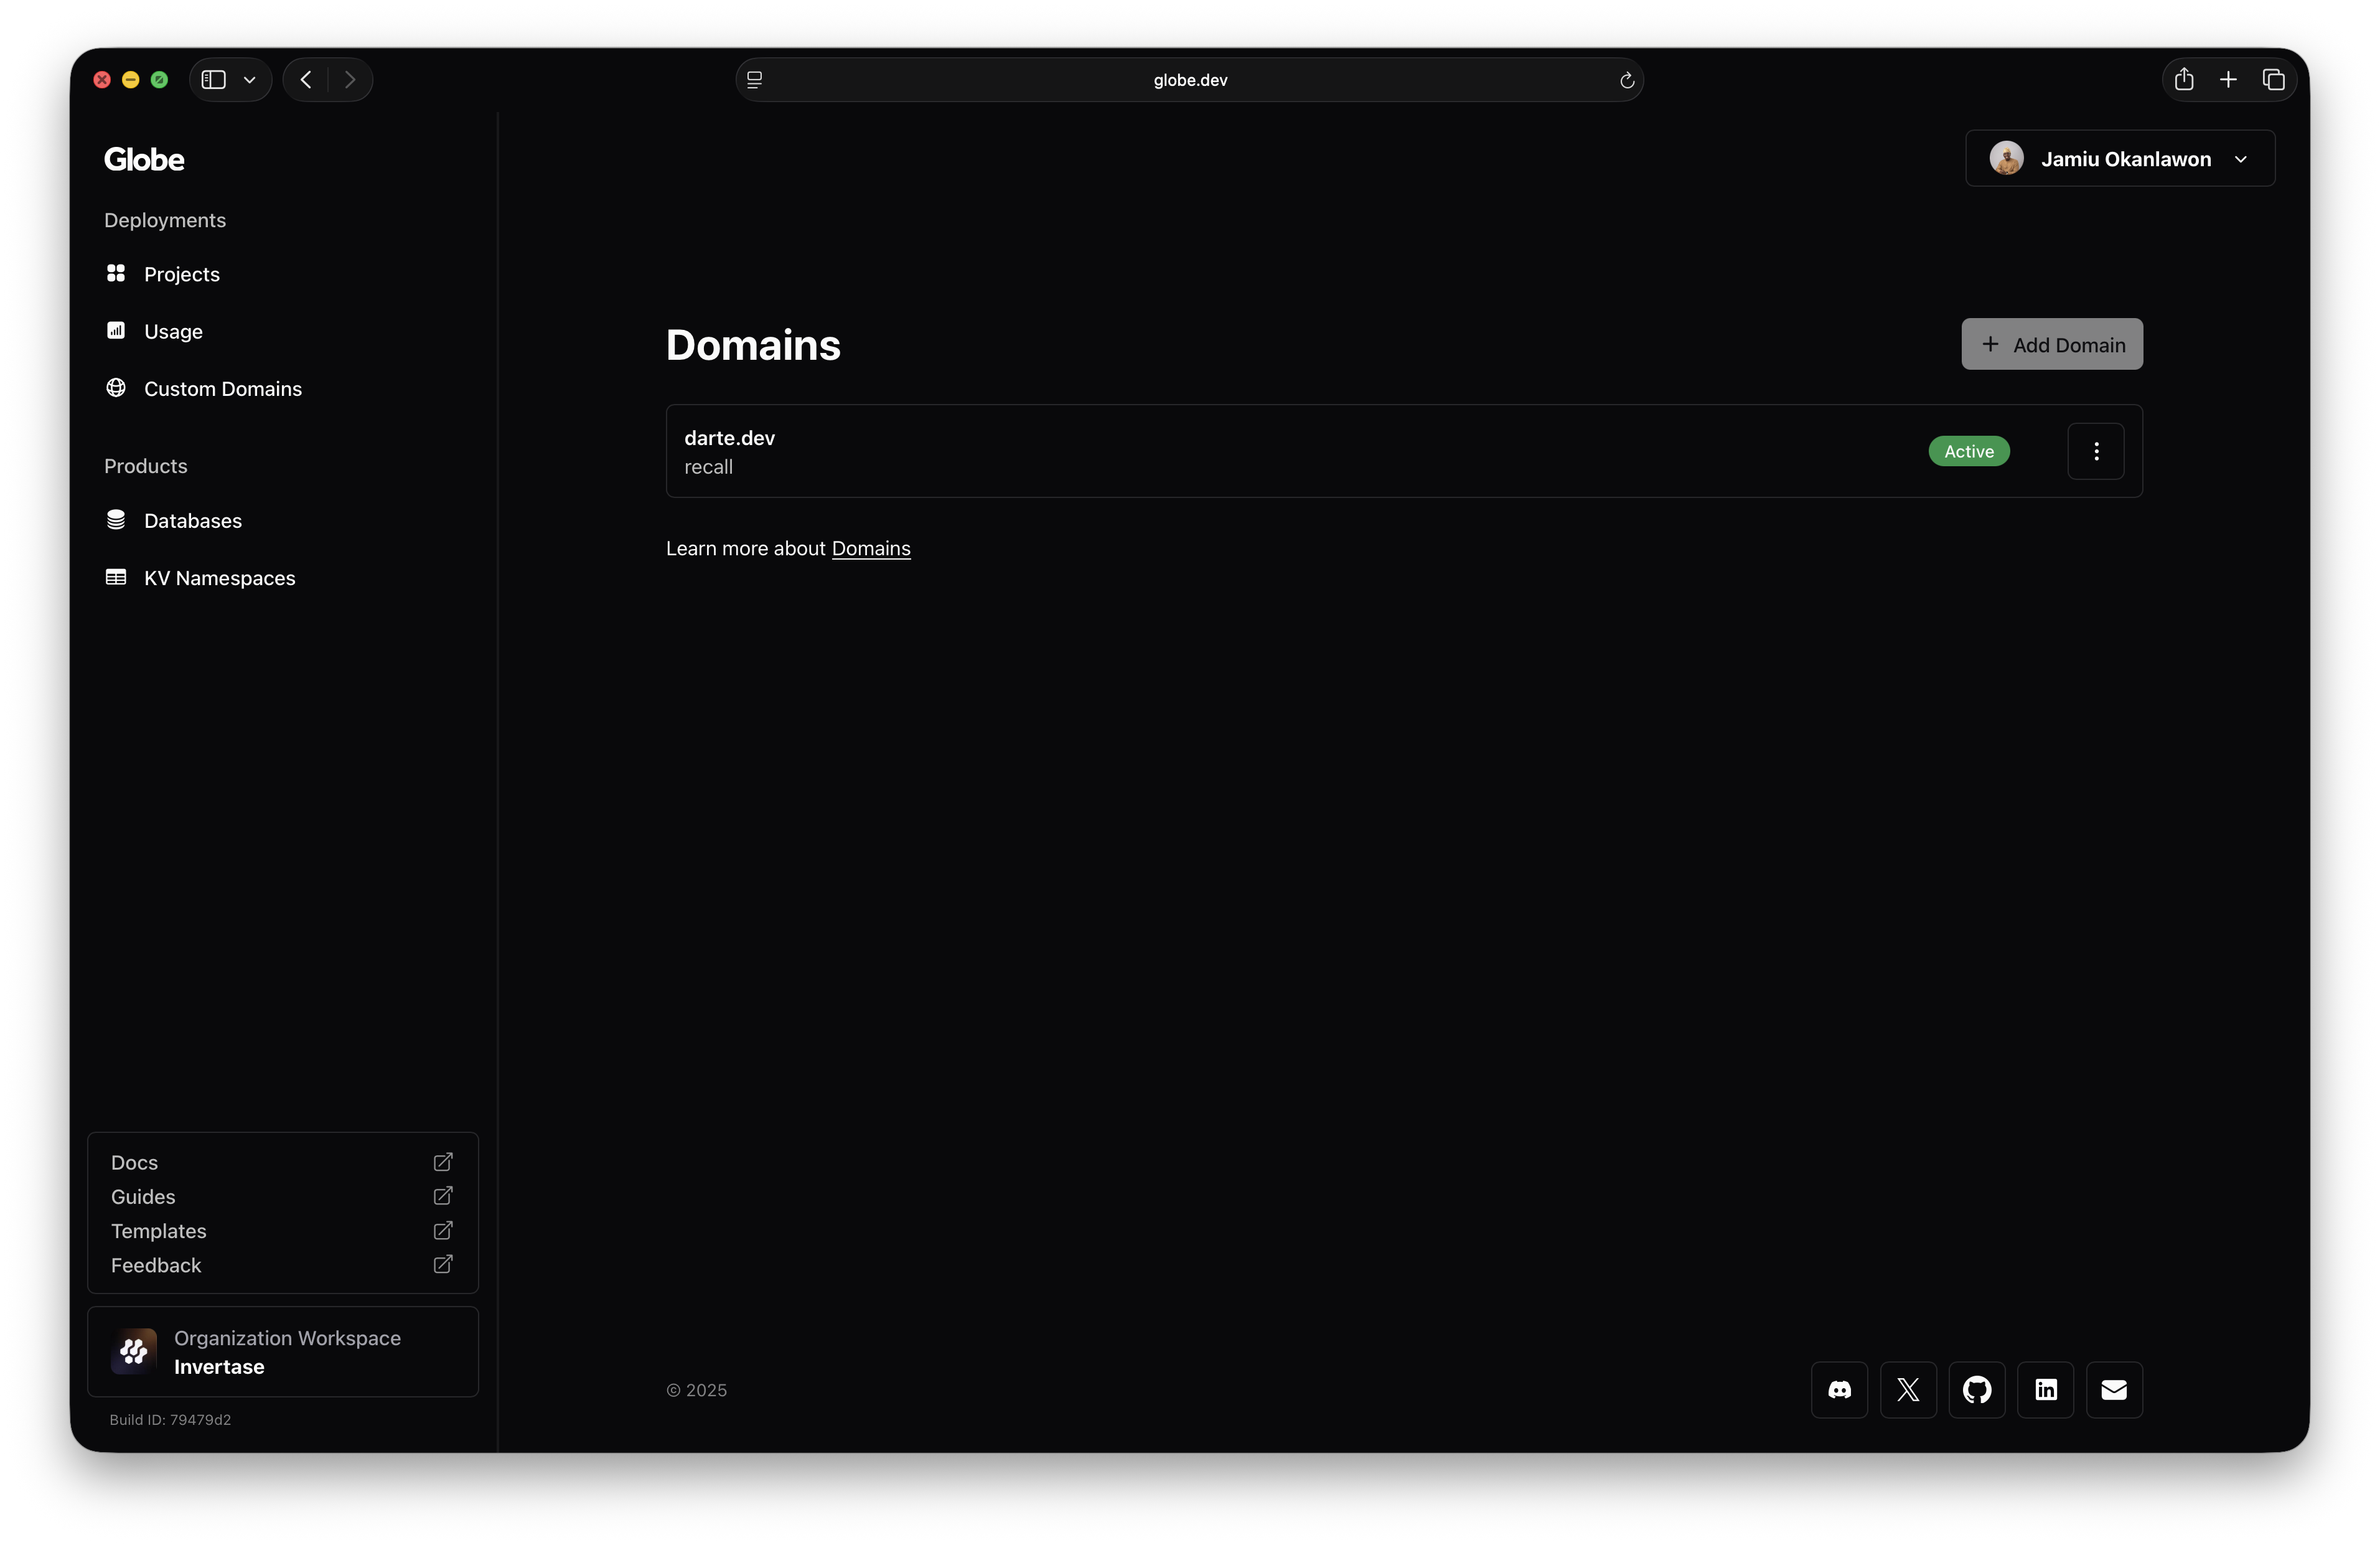Click the email envelope footer icon
The image size is (2380, 1545).
2114,1389
